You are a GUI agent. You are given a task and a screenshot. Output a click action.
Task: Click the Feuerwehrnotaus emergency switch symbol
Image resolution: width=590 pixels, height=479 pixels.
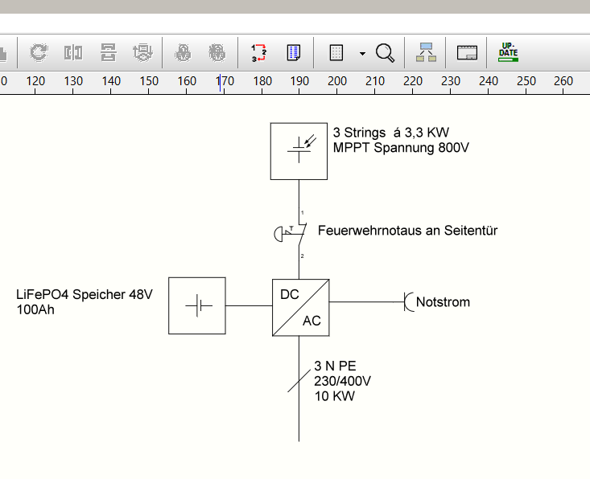pos(291,235)
